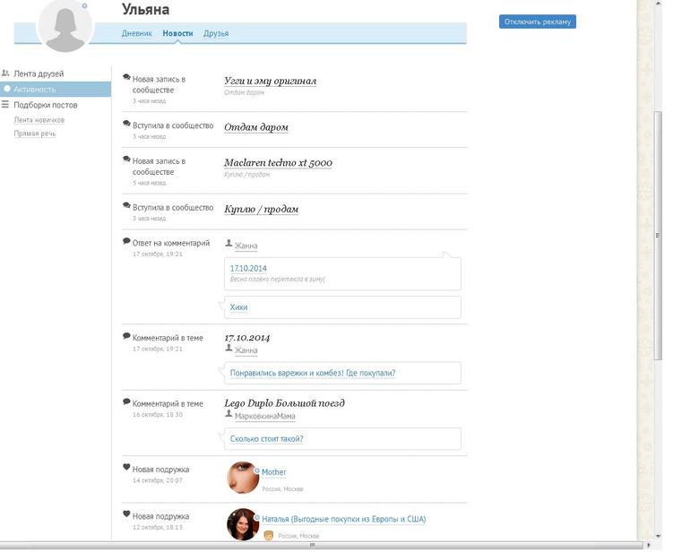The width and height of the screenshot is (690, 552).
Task: Open the Новости tab
Action: pyautogui.click(x=177, y=33)
